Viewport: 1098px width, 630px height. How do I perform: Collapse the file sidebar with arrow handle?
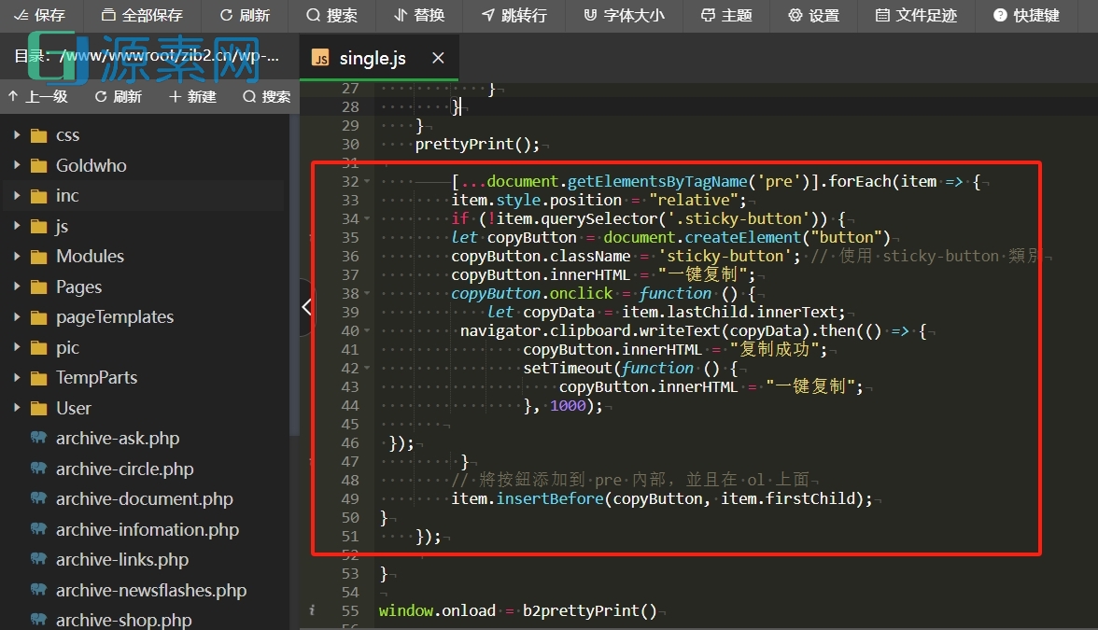pos(306,306)
